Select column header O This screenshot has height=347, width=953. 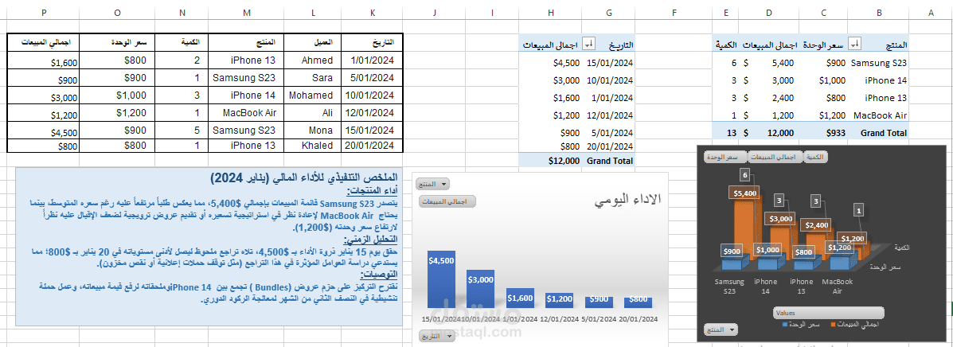coord(117,12)
